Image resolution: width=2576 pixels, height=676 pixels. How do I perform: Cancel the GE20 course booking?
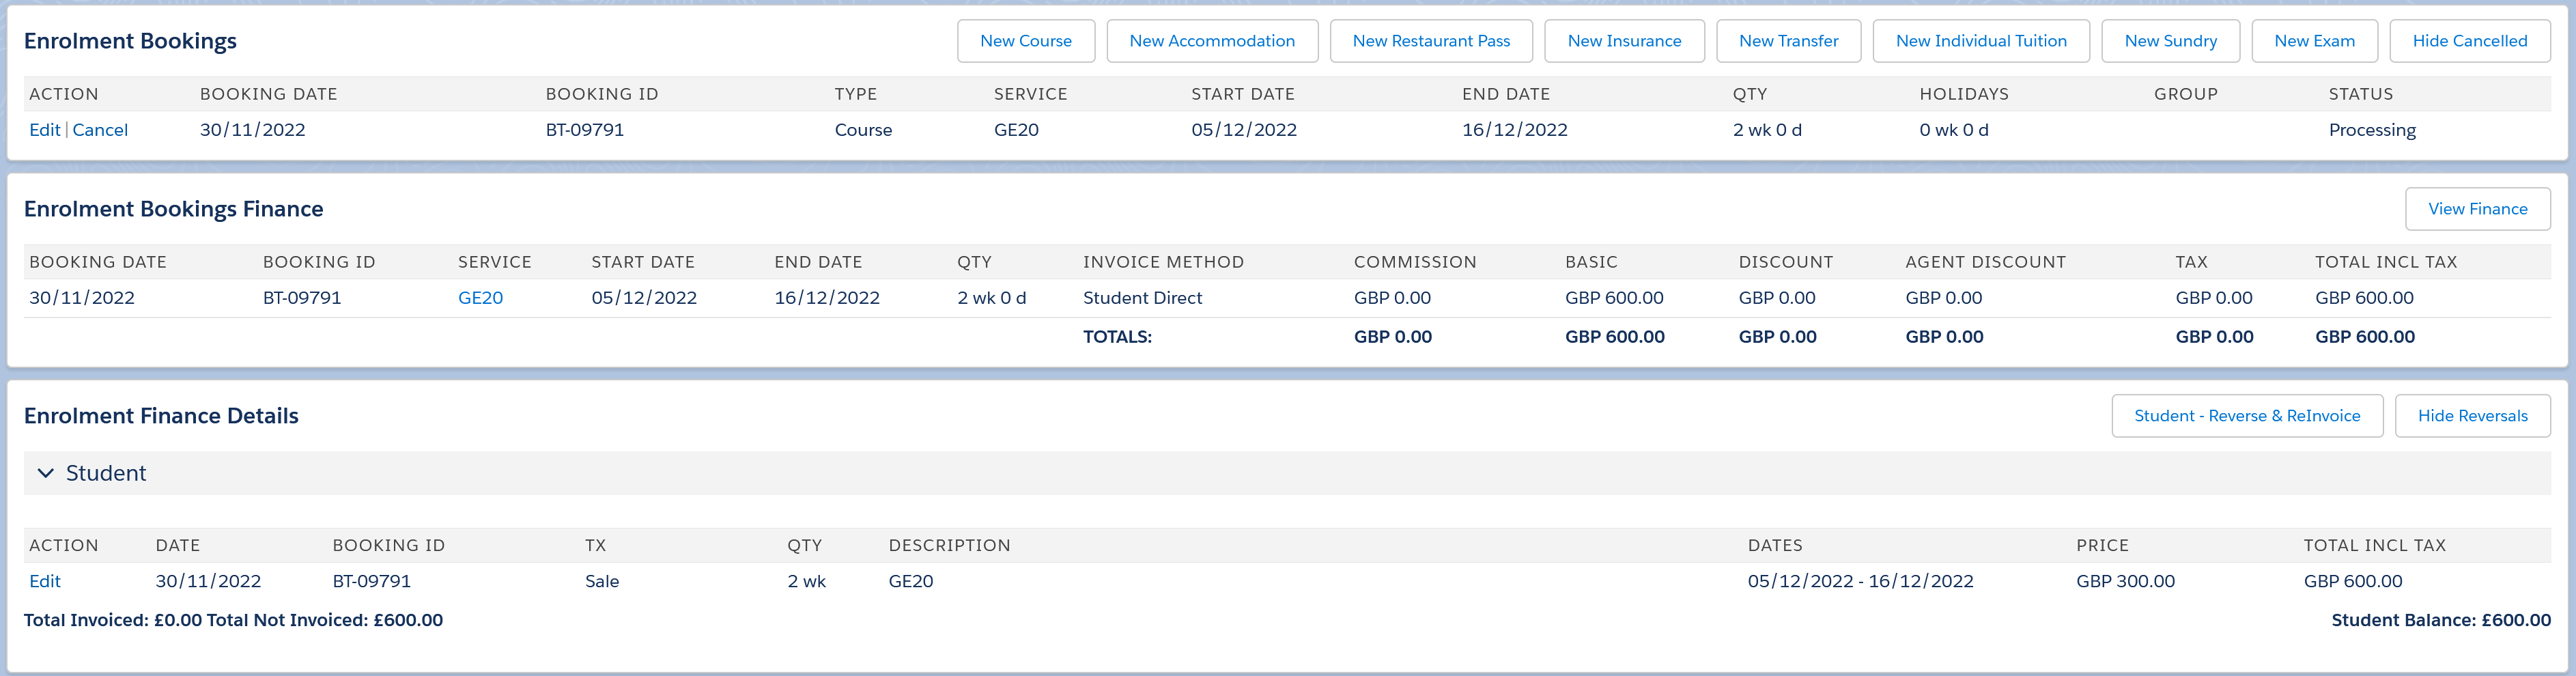(x=100, y=130)
